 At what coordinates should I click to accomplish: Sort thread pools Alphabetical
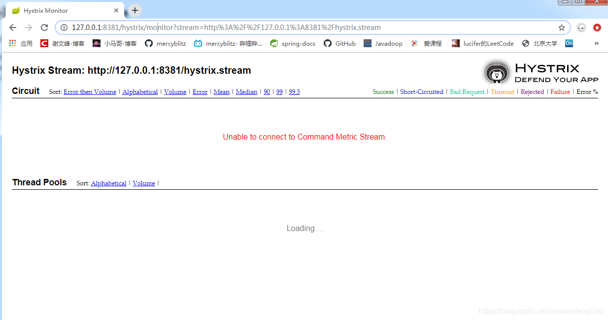point(109,183)
